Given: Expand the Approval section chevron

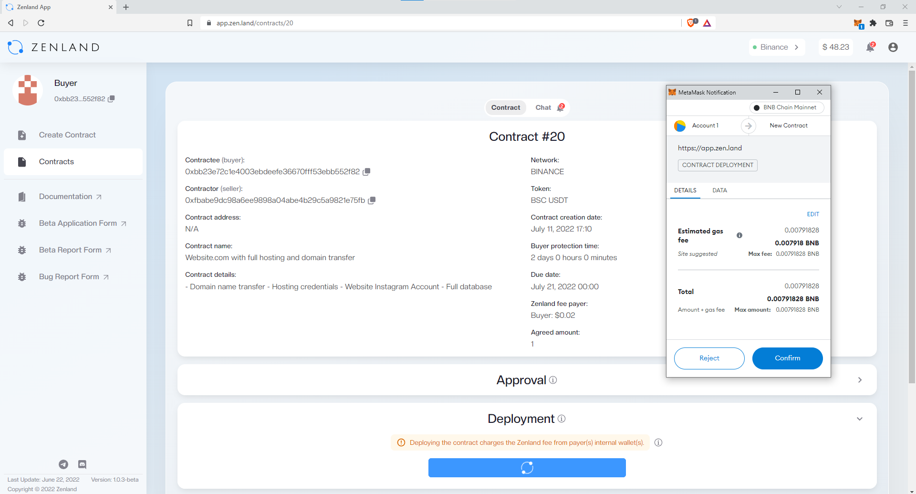Looking at the screenshot, I should (860, 380).
